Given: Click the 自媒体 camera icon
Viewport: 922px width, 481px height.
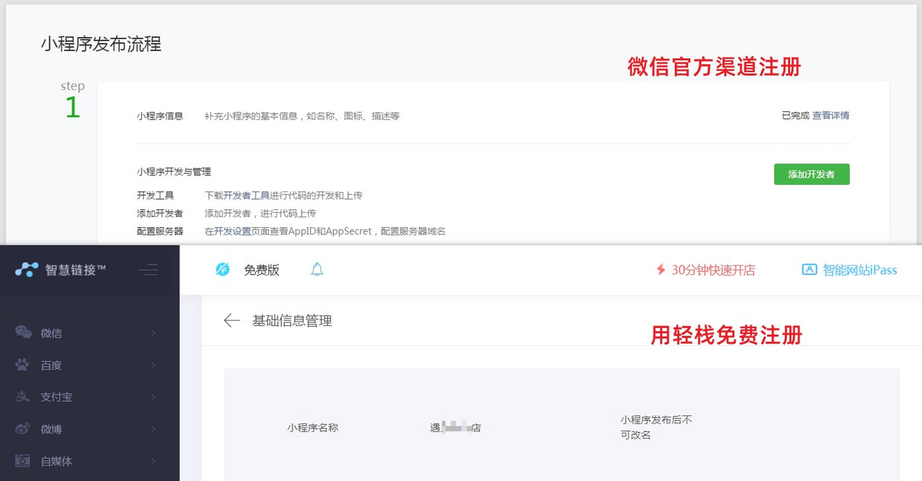Looking at the screenshot, I should point(22,460).
